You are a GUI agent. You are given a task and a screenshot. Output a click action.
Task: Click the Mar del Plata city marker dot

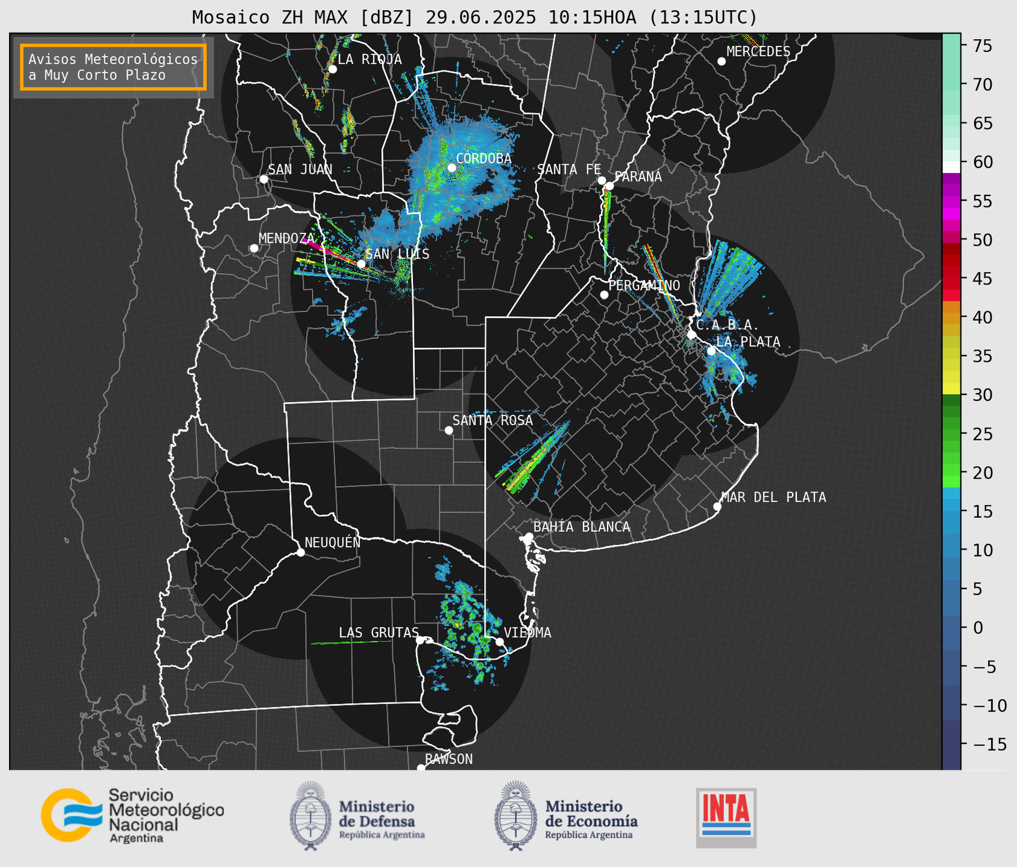pos(717,506)
